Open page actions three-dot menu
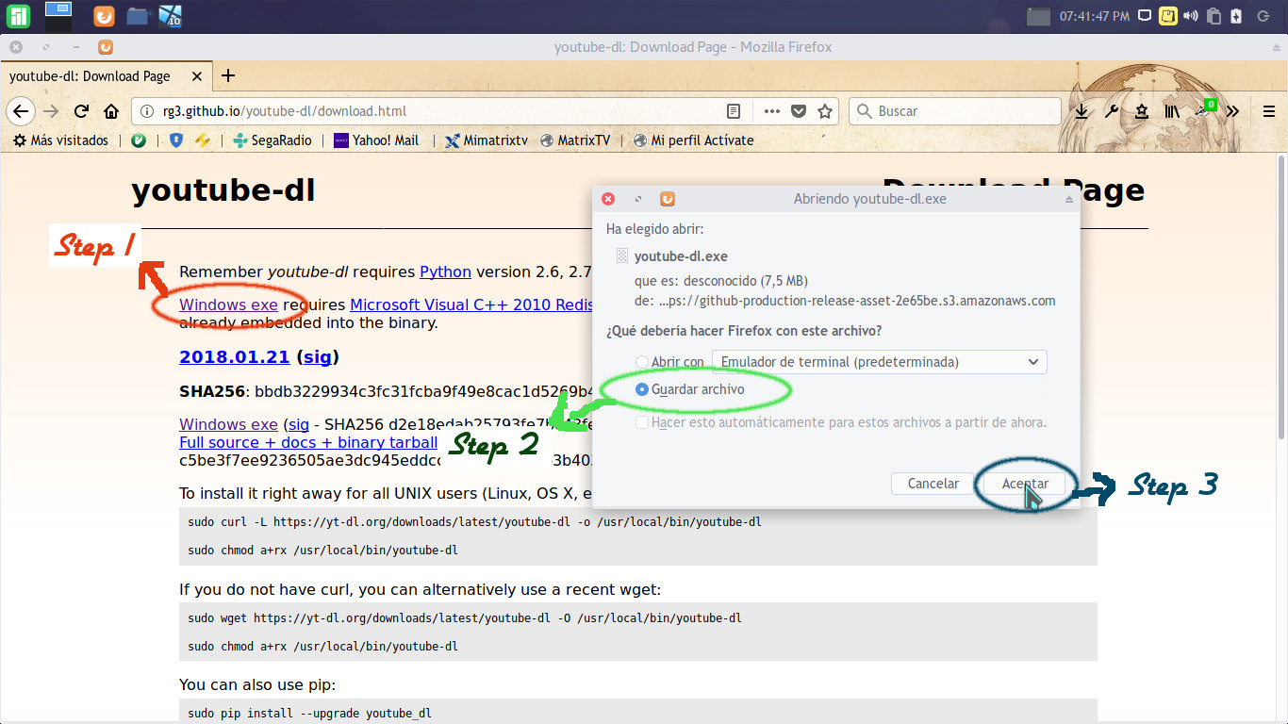Viewport: 1288px width, 724px height. pos(771,111)
